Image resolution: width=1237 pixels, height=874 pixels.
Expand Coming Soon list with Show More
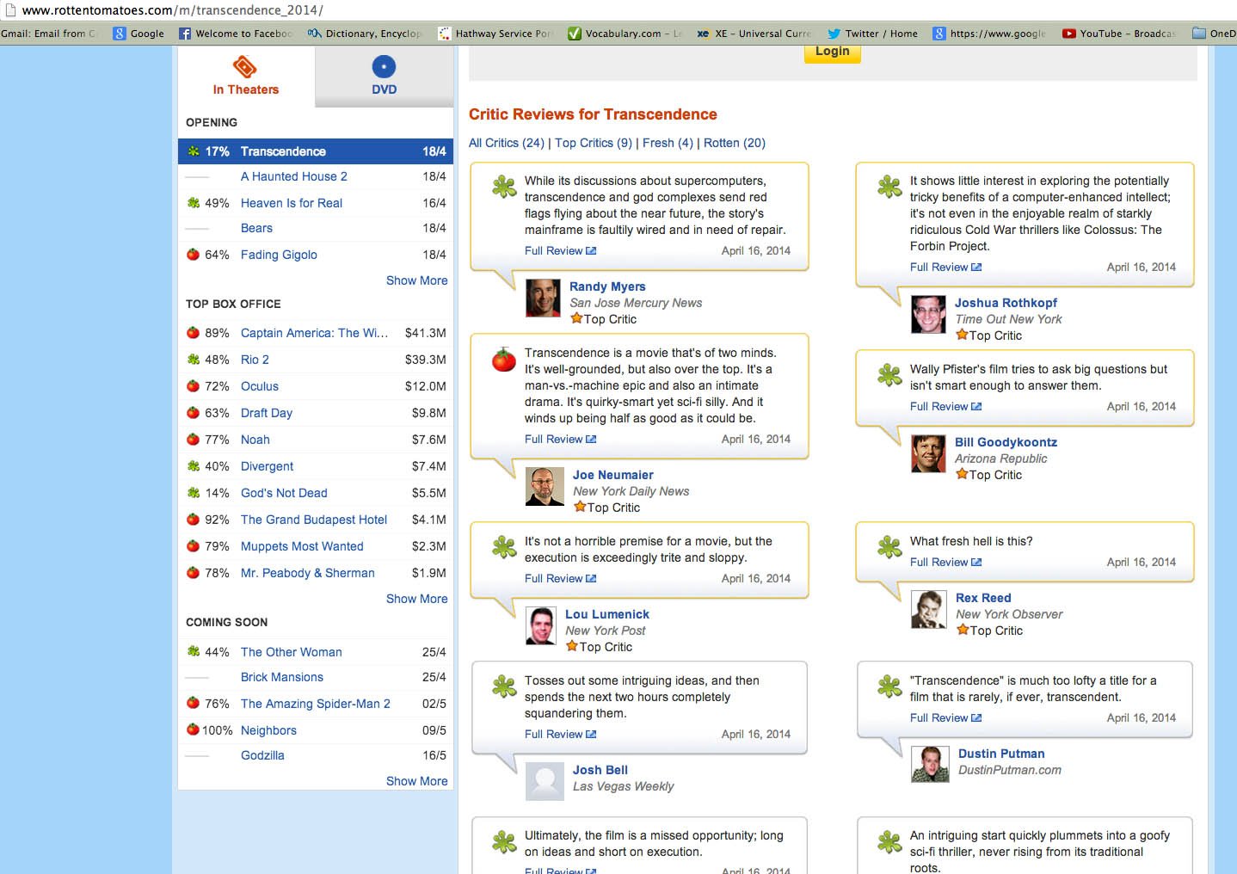[416, 781]
